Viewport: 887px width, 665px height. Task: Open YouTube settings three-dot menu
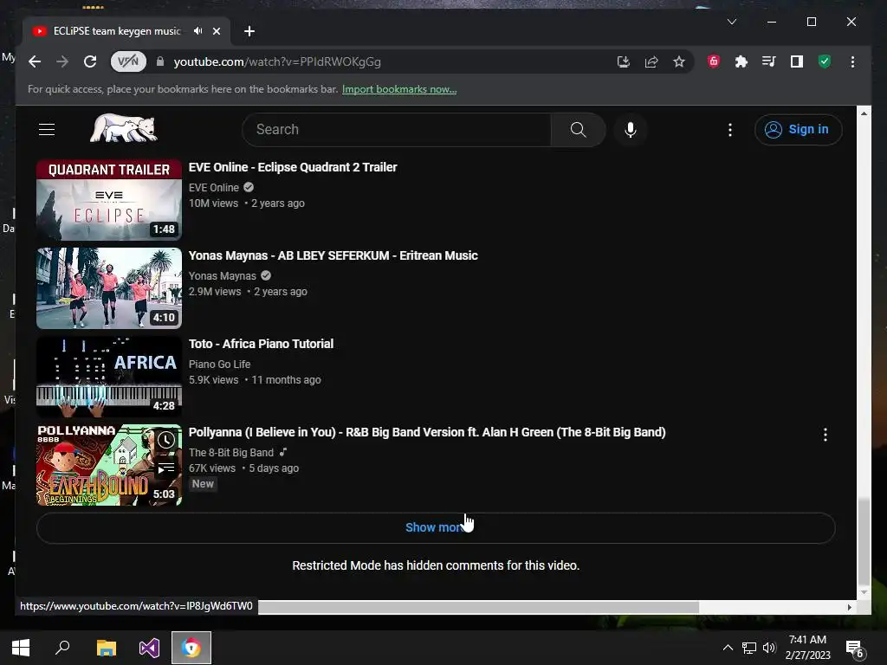click(x=729, y=130)
